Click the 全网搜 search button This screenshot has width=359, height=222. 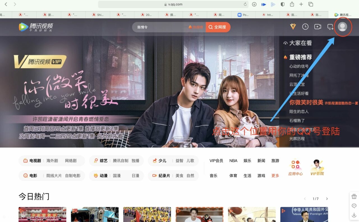pyautogui.click(x=218, y=27)
